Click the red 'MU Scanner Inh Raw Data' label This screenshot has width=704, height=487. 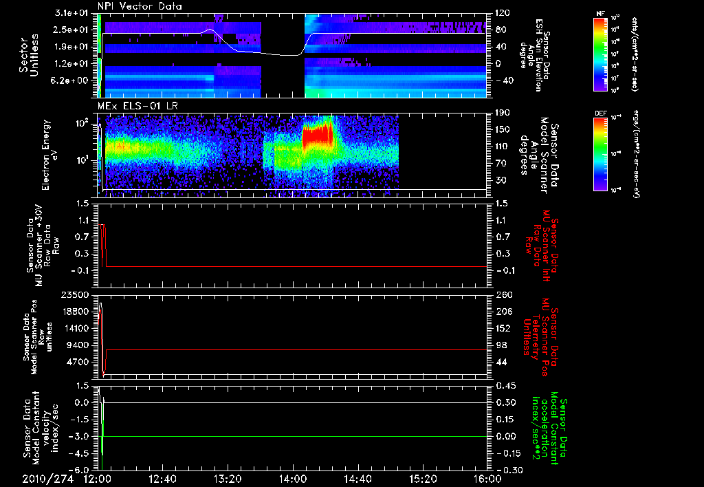(x=542, y=246)
